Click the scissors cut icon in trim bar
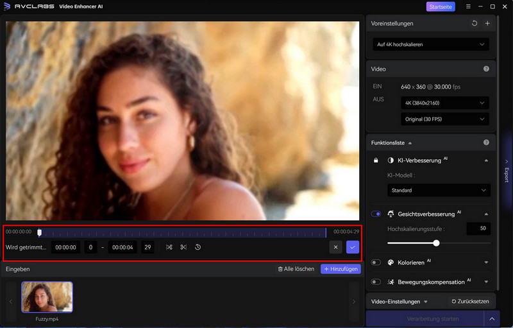This screenshot has width=513, height=328. click(183, 247)
